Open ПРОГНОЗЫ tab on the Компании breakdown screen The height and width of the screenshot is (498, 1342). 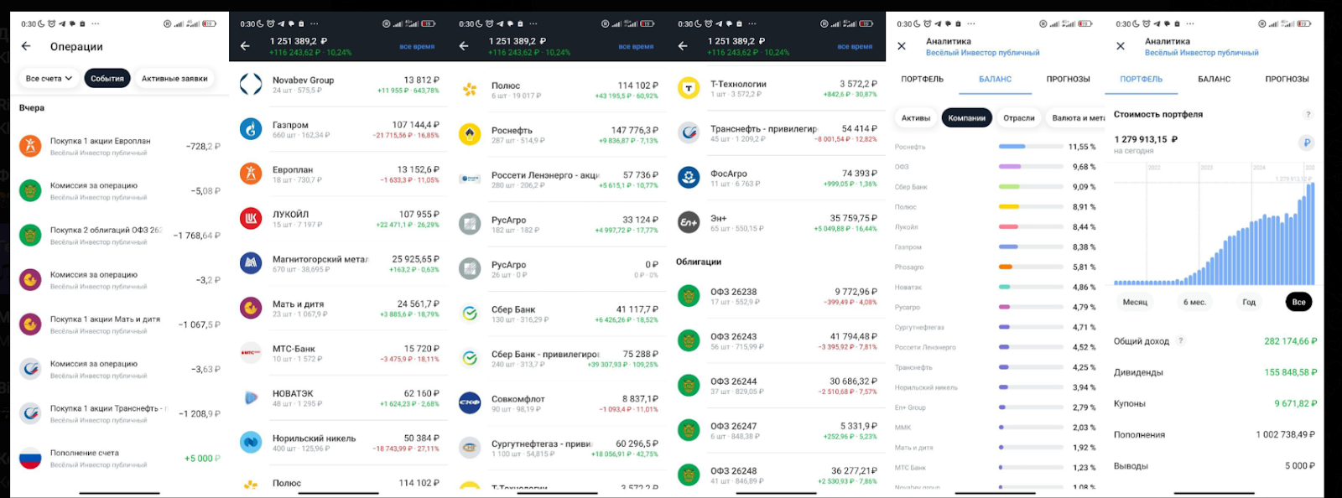1068,79
